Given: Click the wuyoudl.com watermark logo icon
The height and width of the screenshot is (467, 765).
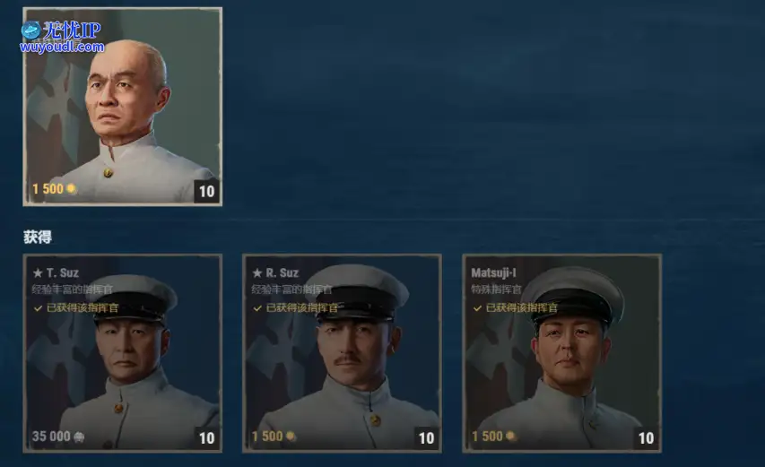Looking at the screenshot, I should (30, 30).
